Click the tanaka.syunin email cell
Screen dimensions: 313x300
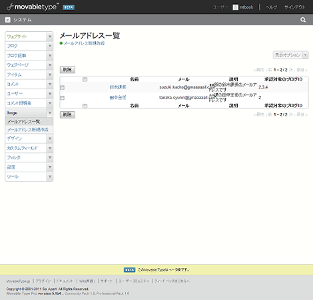[x=187, y=97]
